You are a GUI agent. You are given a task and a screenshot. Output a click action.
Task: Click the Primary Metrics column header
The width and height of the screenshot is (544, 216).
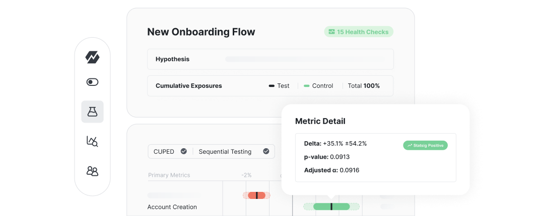169,175
